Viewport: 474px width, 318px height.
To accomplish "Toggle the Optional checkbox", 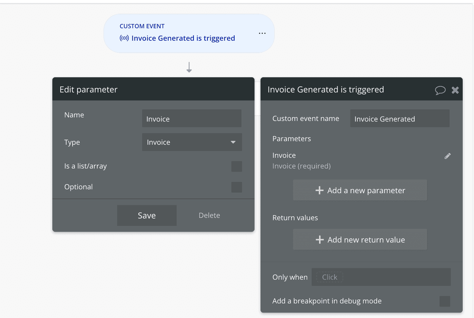I will point(236,187).
